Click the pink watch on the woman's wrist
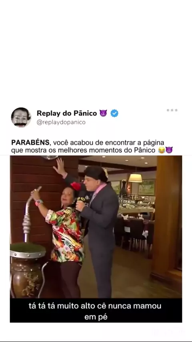 click(39, 203)
